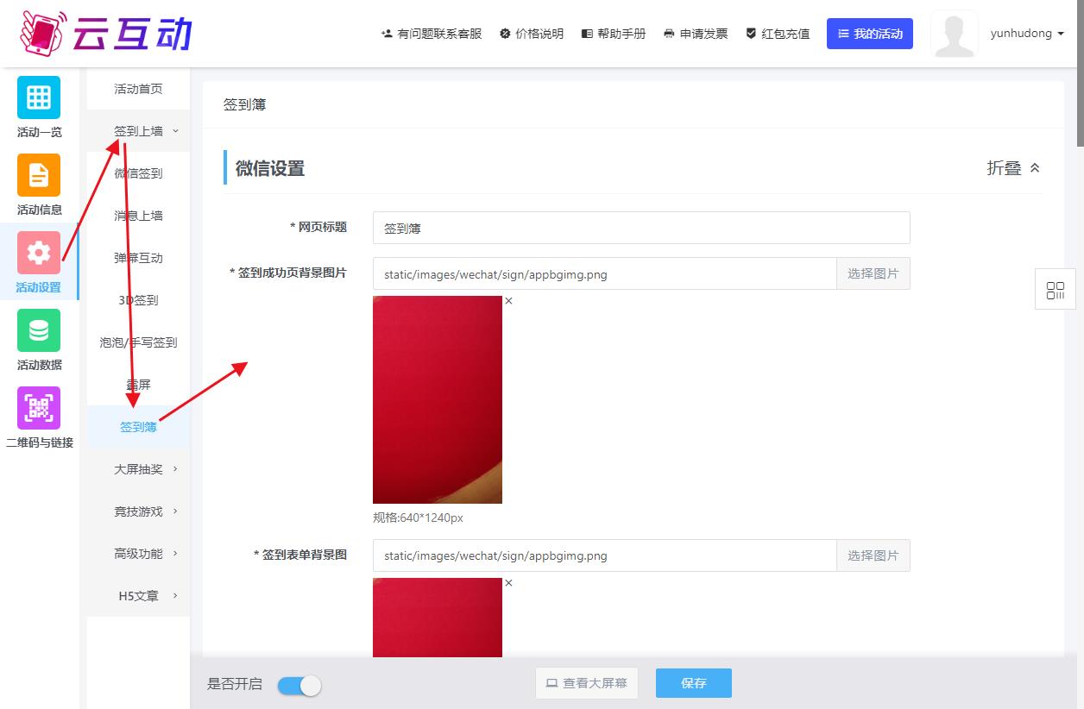Remove the 签到表单背景图 preview with the X

tap(508, 583)
